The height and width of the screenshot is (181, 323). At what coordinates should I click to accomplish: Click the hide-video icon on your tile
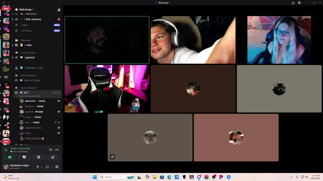tap(112, 157)
